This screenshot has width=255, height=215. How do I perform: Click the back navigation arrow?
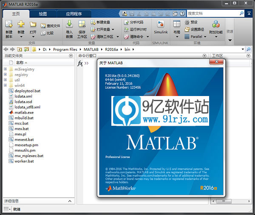6,49
